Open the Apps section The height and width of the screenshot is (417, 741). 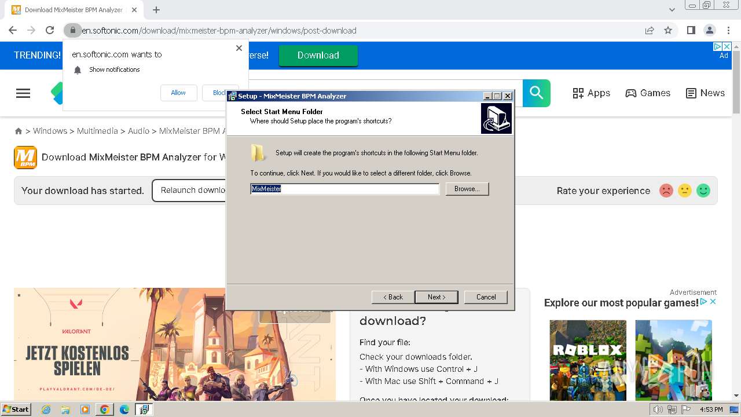(x=591, y=93)
